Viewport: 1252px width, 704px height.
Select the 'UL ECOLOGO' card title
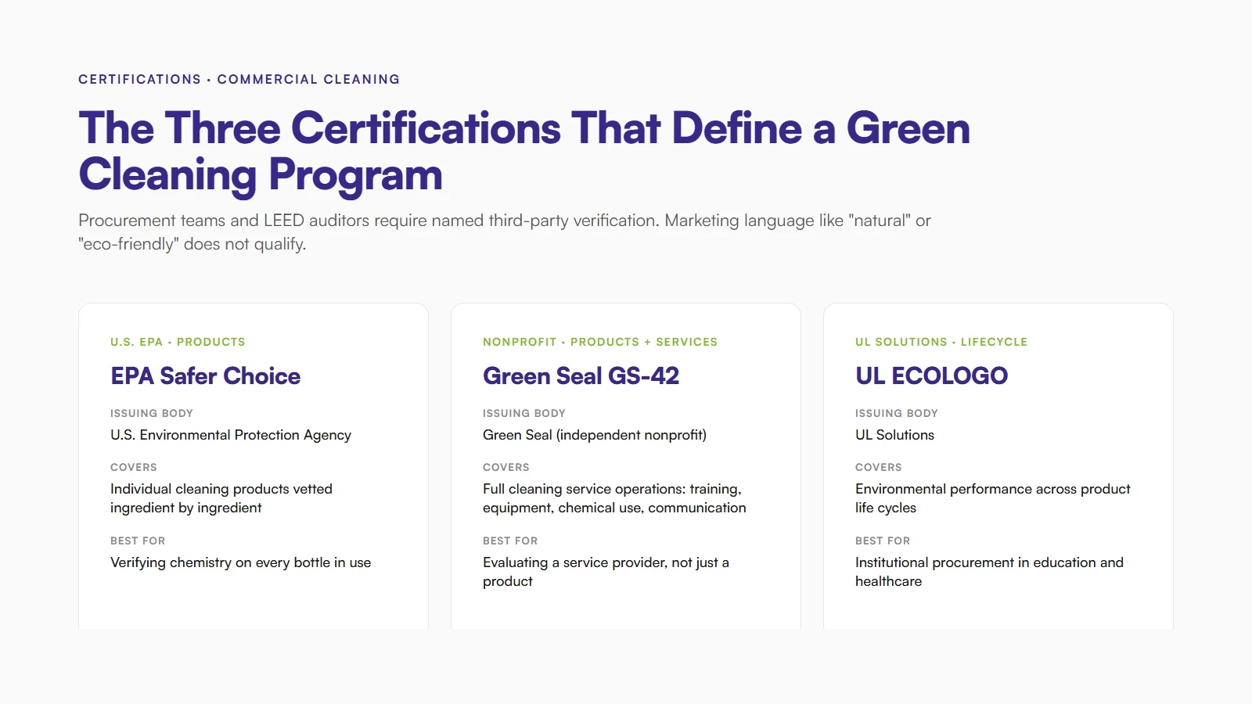tap(931, 376)
